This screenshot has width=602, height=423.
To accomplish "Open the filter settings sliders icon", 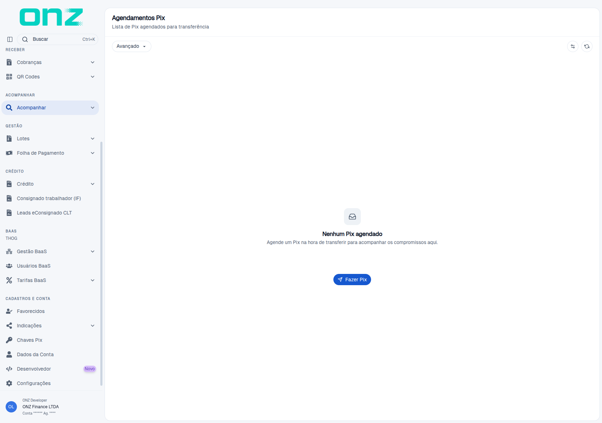I will coord(573,46).
